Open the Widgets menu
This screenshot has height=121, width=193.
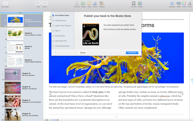click(102, 4)
